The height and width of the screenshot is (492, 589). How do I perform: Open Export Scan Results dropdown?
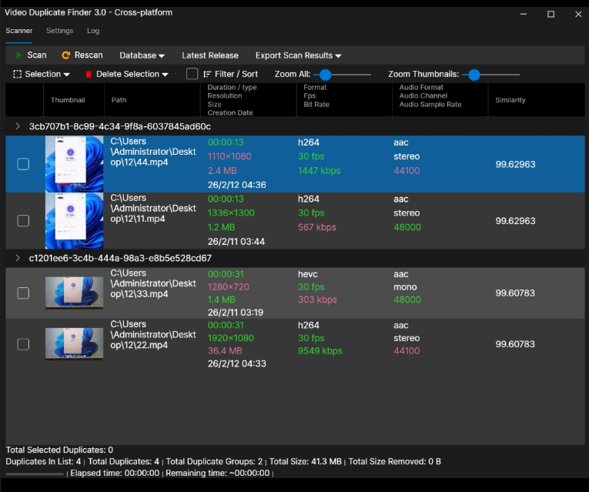click(x=298, y=55)
